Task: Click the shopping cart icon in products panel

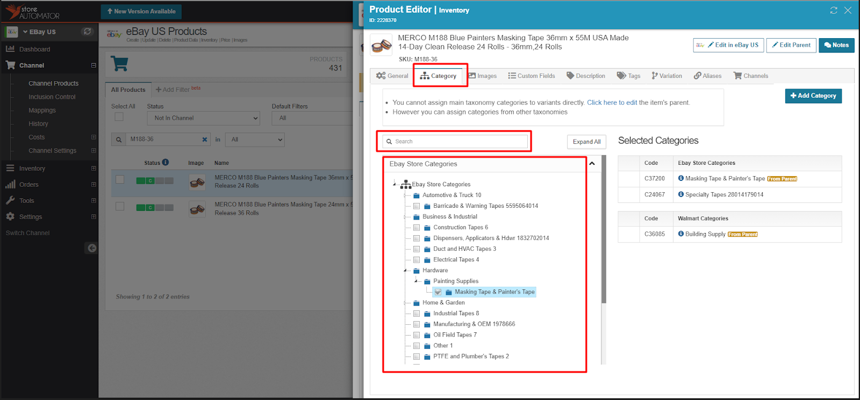Action: (119, 64)
